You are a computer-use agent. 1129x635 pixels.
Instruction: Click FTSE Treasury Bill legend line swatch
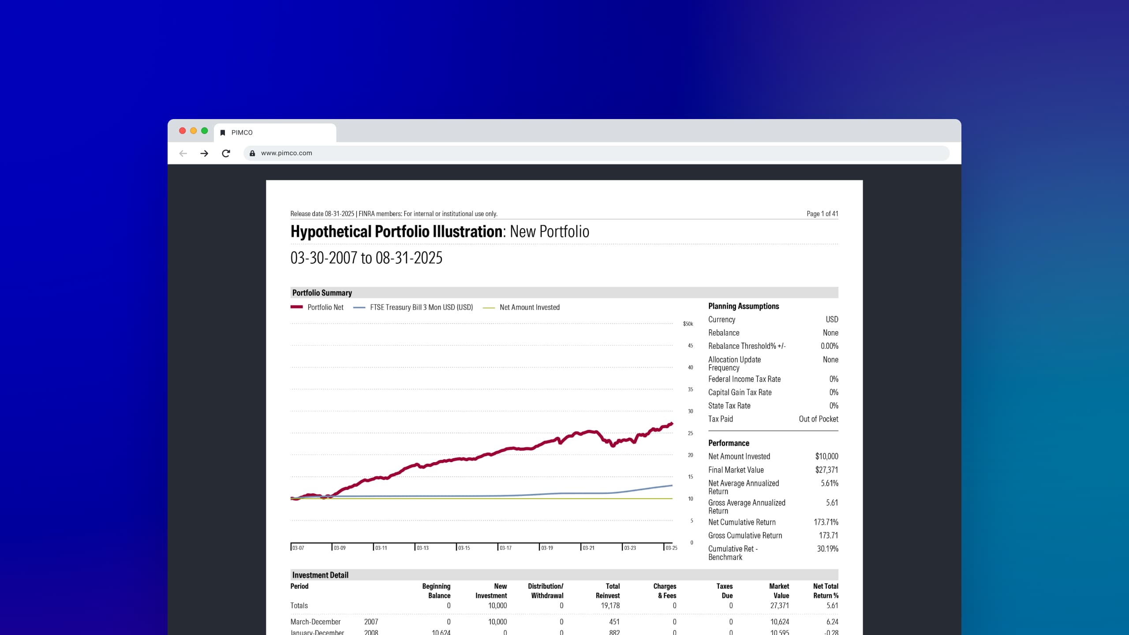click(x=359, y=308)
